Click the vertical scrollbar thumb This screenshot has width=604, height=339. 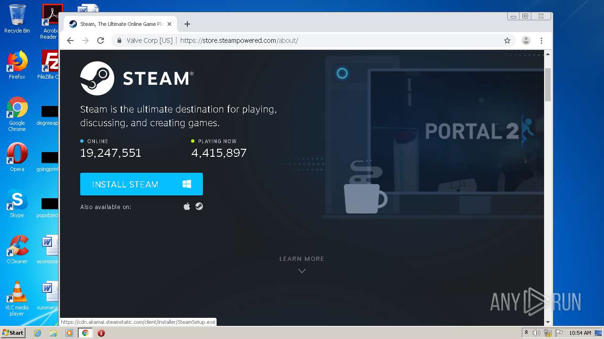coord(548,84)
